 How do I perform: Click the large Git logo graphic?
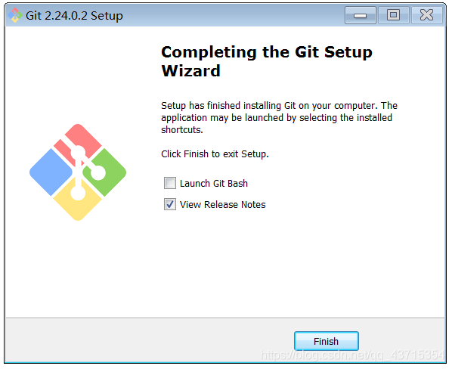(x=78, y=172)
